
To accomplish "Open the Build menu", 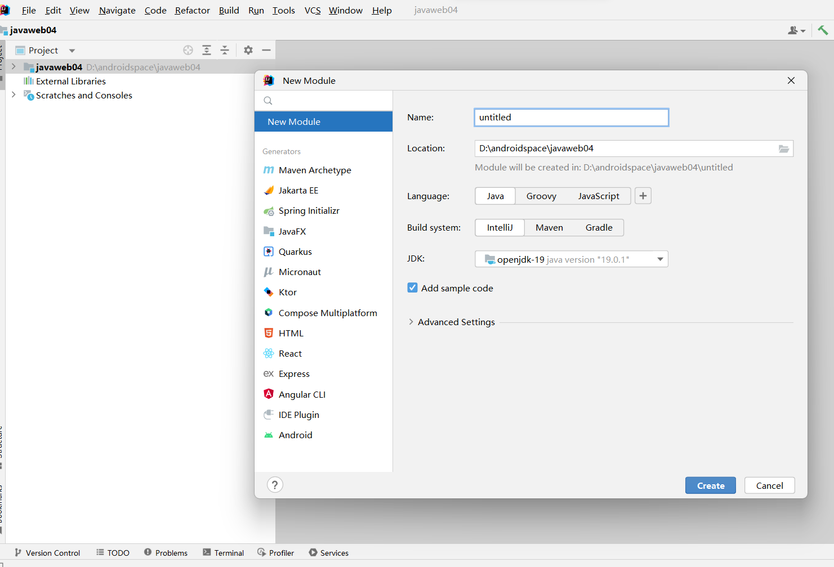I will 229,10.
